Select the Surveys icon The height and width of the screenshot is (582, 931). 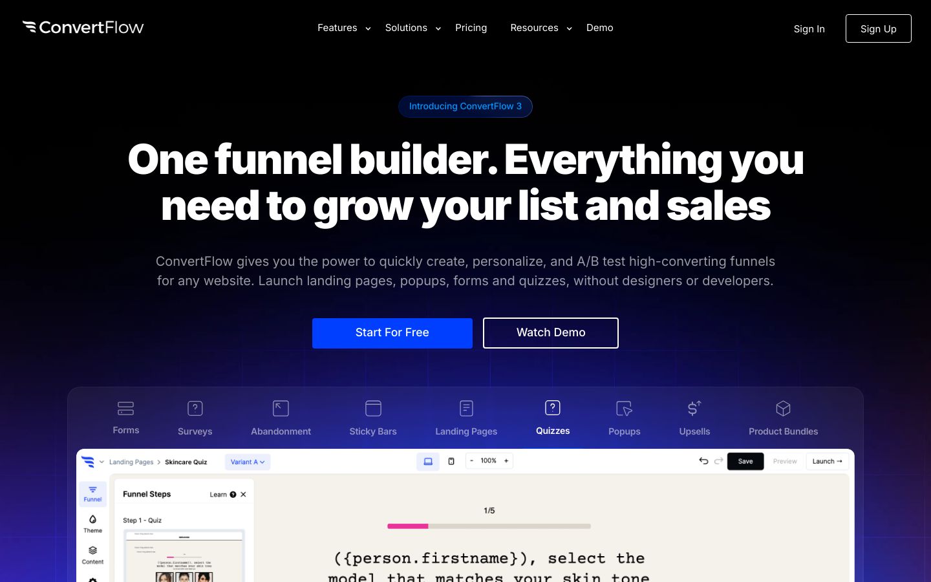195,409
